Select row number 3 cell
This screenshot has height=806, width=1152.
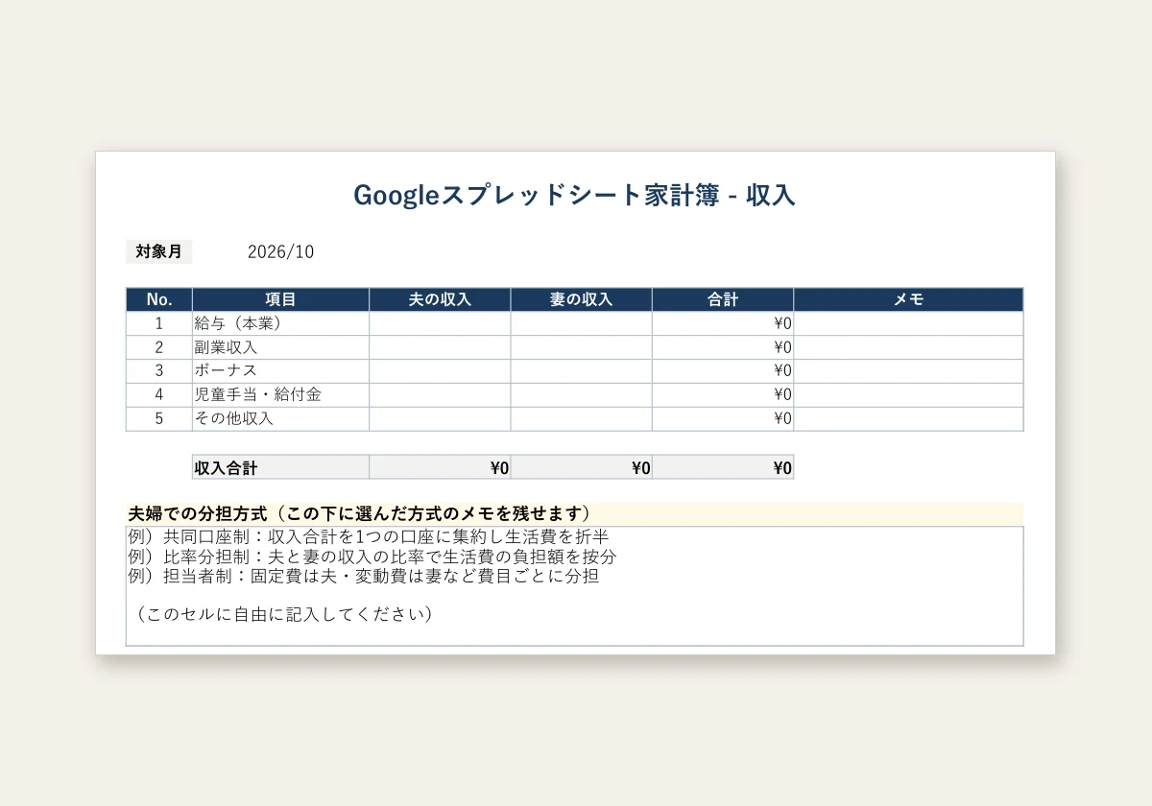(x=159, y=371)
